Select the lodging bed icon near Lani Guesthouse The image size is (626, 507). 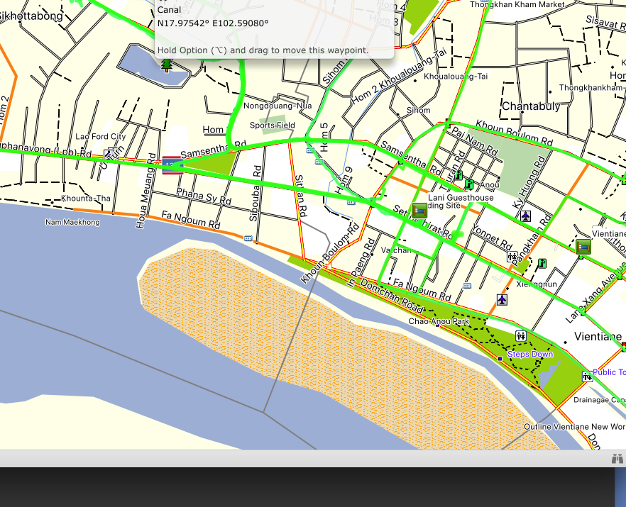tap(420, 210)
